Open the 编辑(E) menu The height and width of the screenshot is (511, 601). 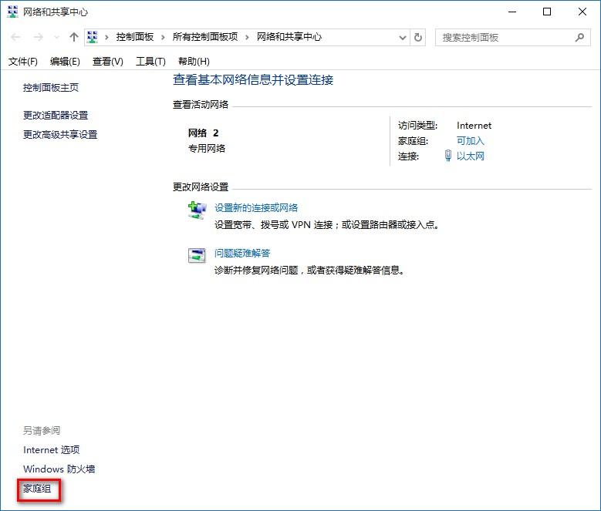[65, 62]
